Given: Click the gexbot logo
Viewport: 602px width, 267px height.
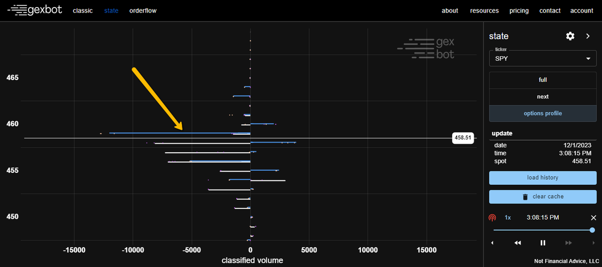Looking at the screenshot, I should point(35,10).
